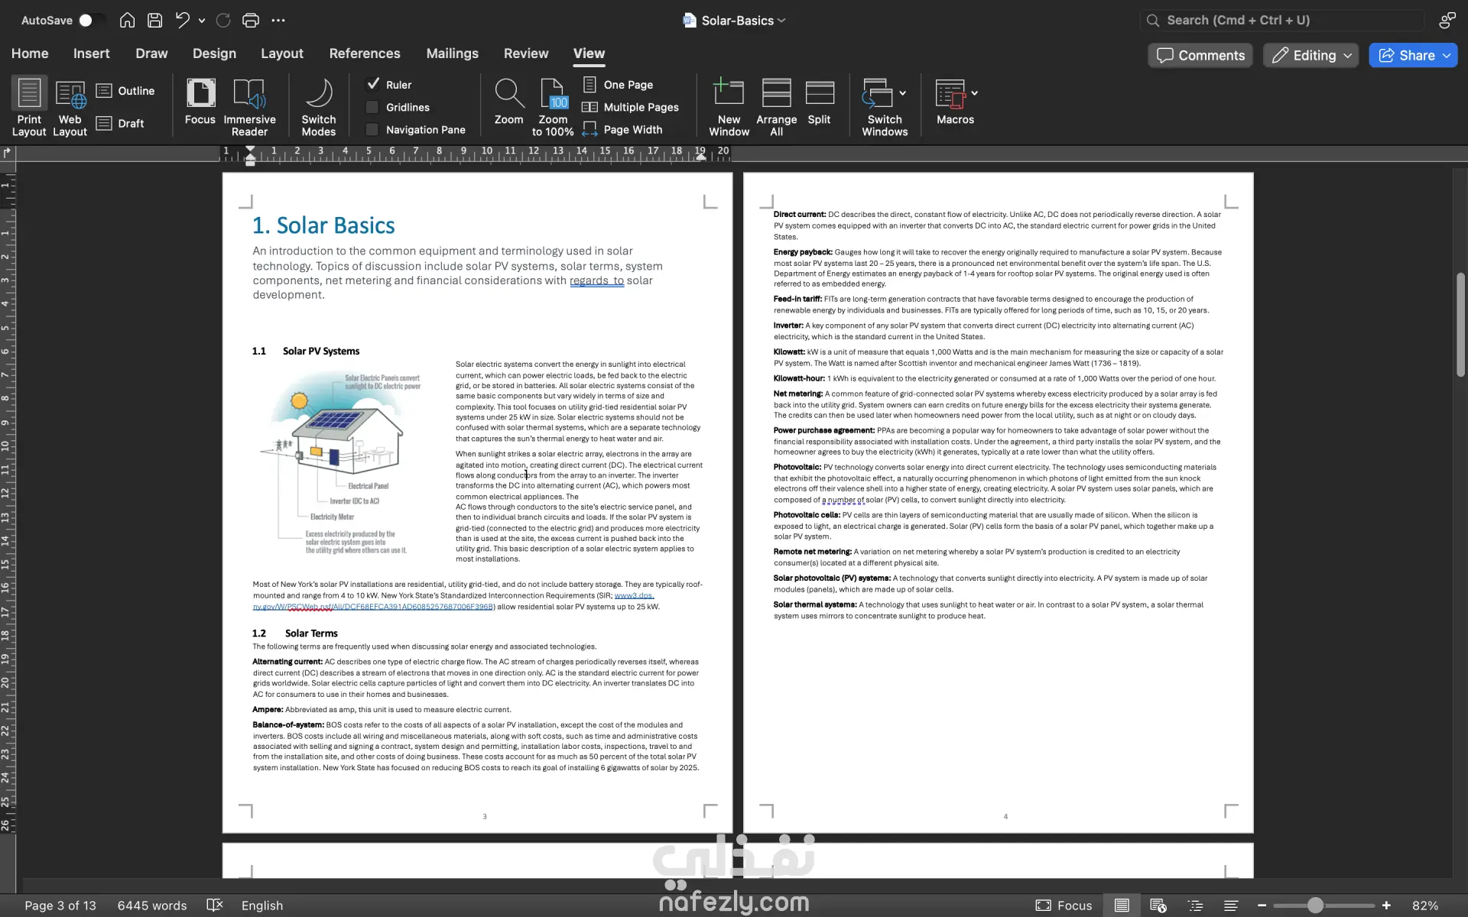The height and width of the screenshot is (917, 1468).
Task: Enable the Gridlines checkbox
Action: [373, 107]
